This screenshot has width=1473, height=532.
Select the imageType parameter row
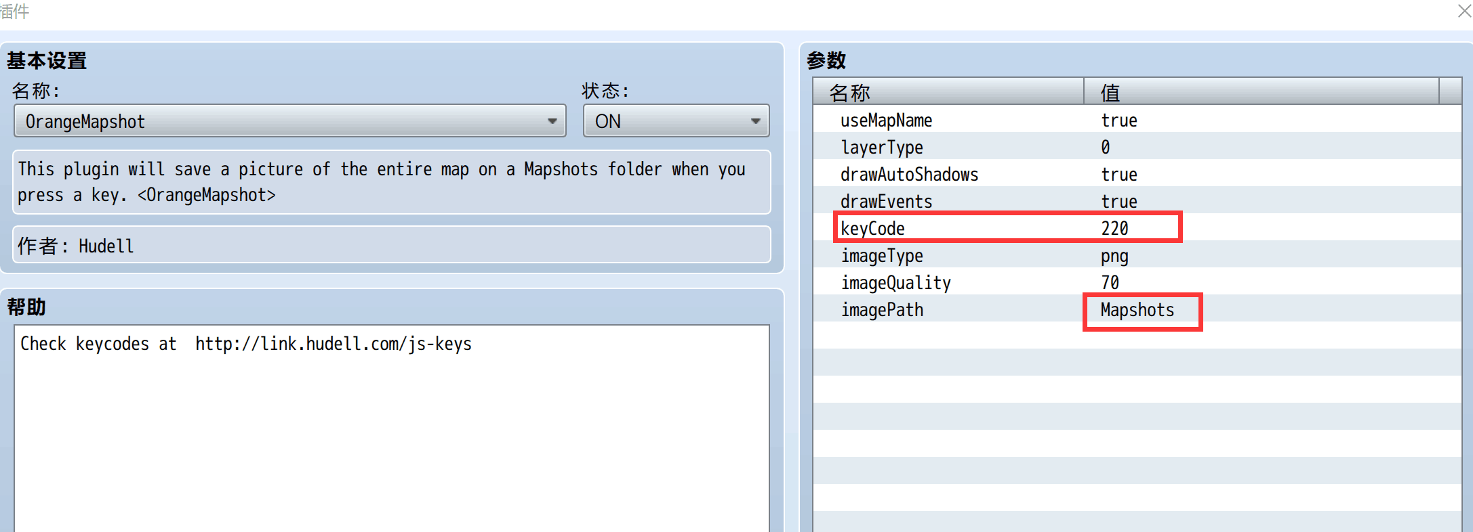[x=1137, y=255]
